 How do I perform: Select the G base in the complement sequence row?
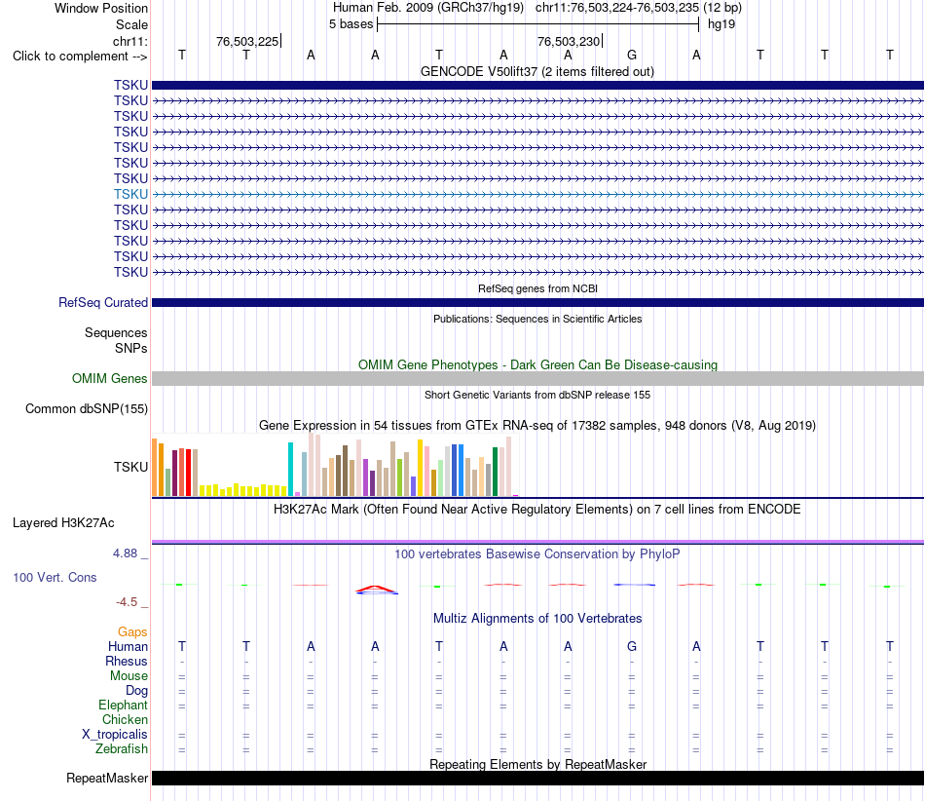632,55
